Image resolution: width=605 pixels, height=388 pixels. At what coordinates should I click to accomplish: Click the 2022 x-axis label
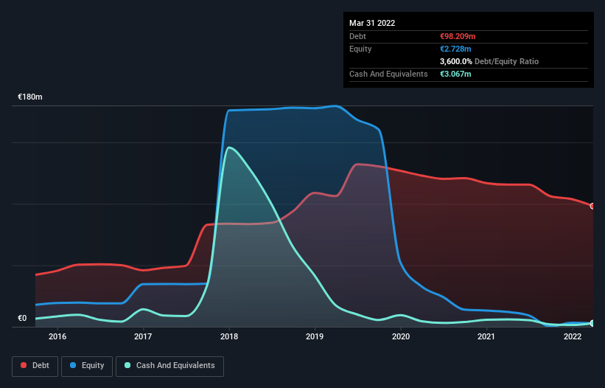(573, 336)
